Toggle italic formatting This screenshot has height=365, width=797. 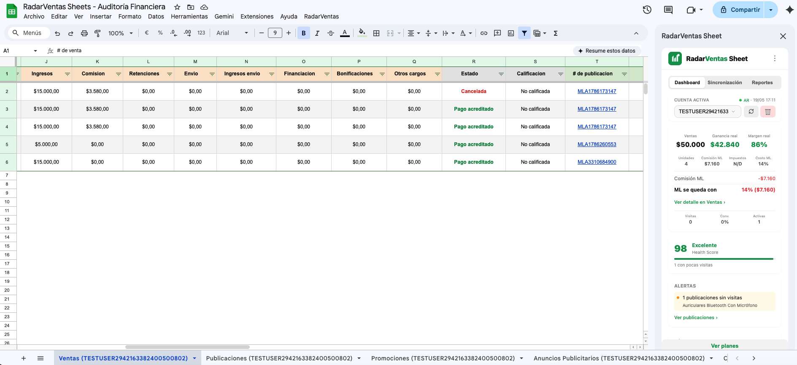317,33
